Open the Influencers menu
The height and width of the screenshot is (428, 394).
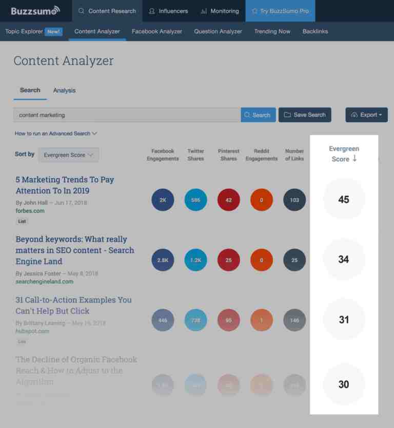tap(168, 11)
